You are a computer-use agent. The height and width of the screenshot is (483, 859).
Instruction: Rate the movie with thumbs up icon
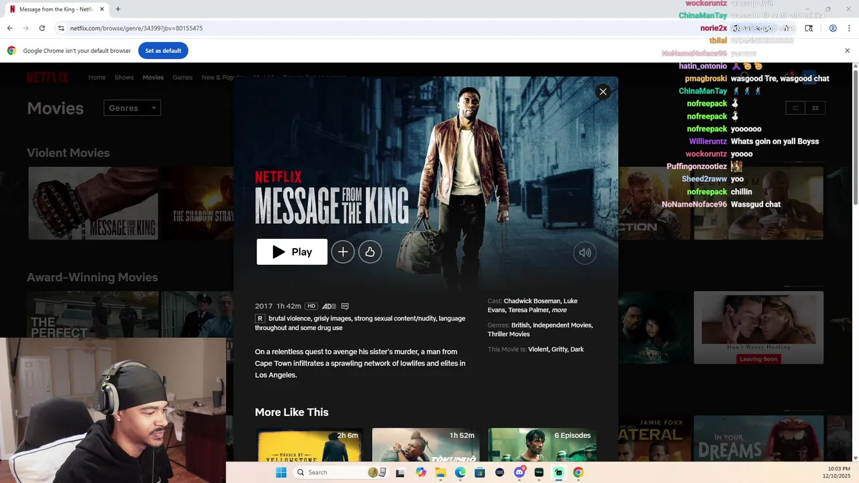click(370, 252)
